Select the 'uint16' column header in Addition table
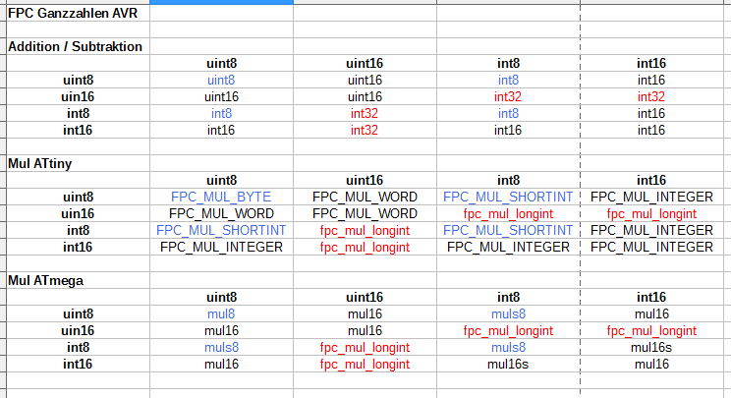The image size is (731, 398). click(x=365, y=63)
